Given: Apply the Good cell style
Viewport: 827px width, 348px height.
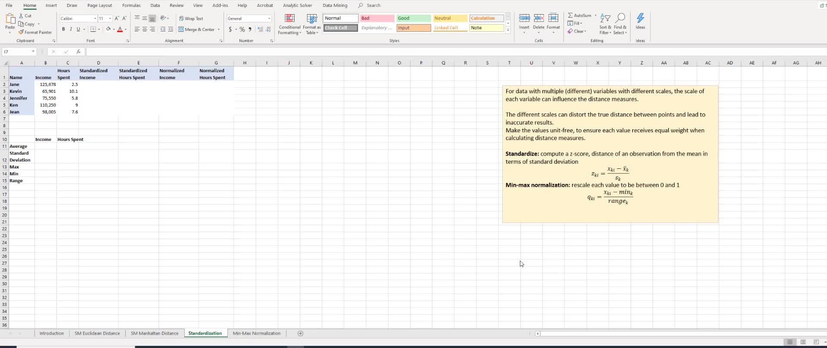Looking at the screenshot, I should [x=413, y=18].
